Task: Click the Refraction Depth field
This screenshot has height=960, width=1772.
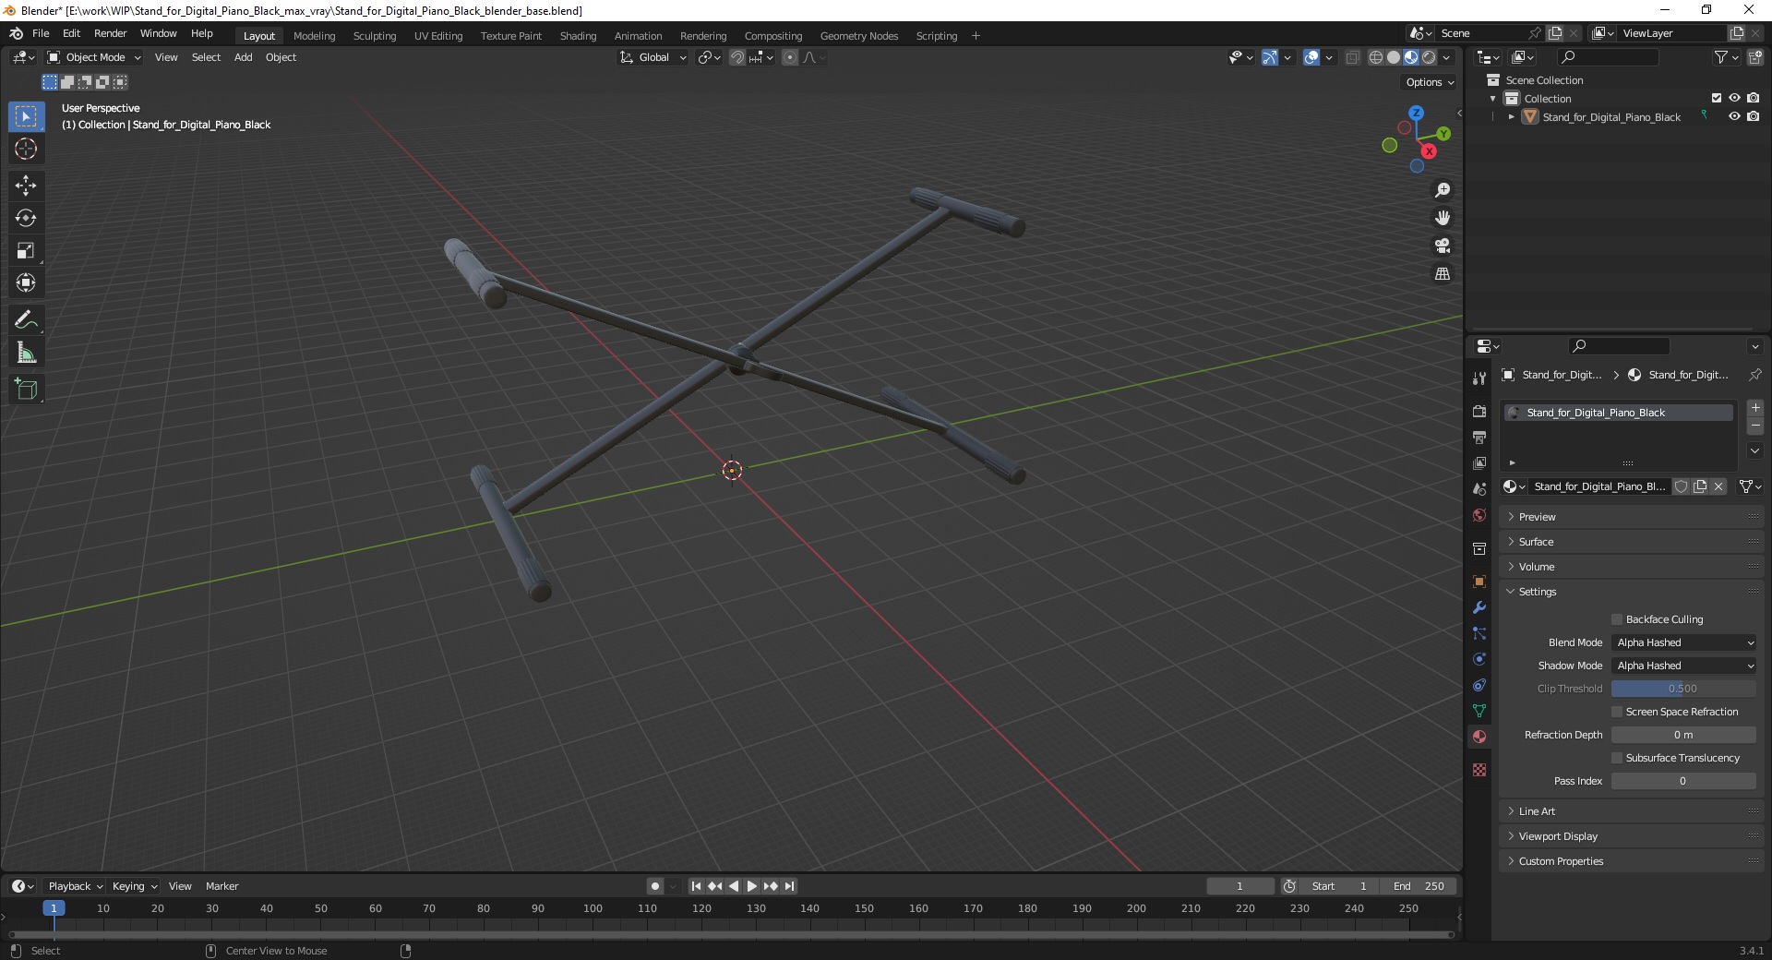Action: (x=1683, y=735)
